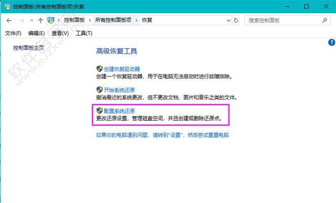Image resolution: width=336 pixels, height=203 pixels.
Task: Minimize the Recovery window
Action: coord(287,7)
